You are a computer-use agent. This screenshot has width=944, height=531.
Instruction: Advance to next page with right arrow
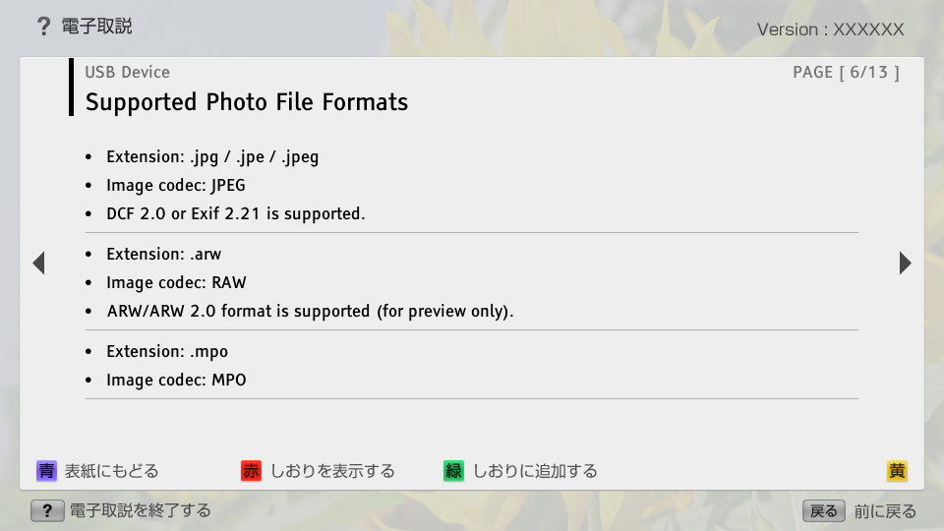point(905,263)
